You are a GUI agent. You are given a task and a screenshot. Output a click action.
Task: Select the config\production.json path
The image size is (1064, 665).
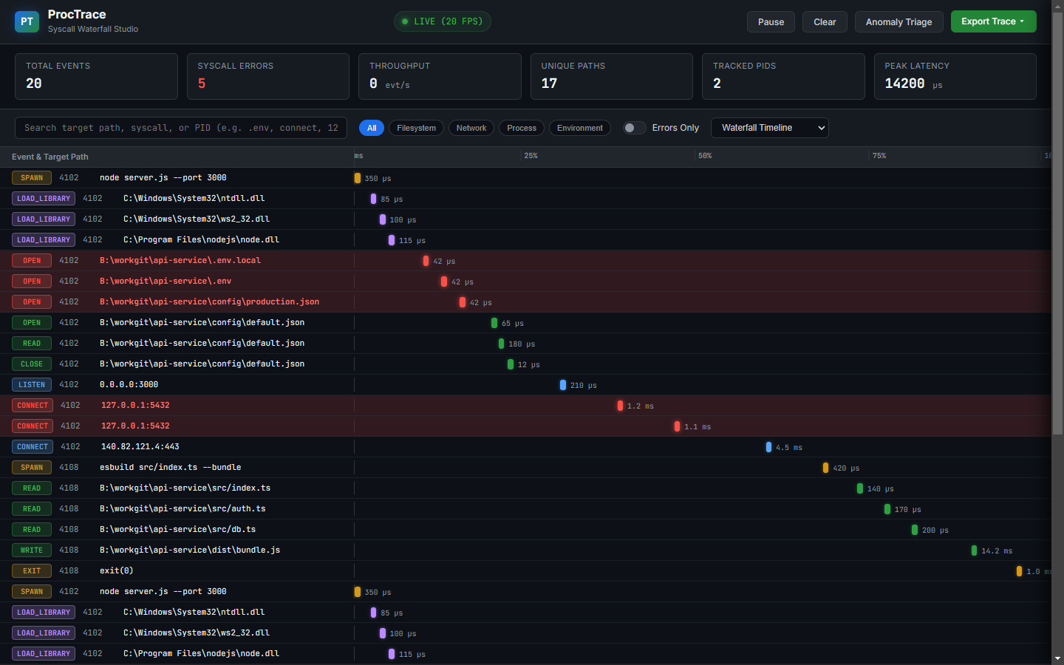(209, 302)
